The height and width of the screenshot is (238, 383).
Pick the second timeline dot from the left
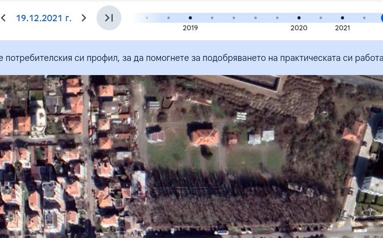169,18
